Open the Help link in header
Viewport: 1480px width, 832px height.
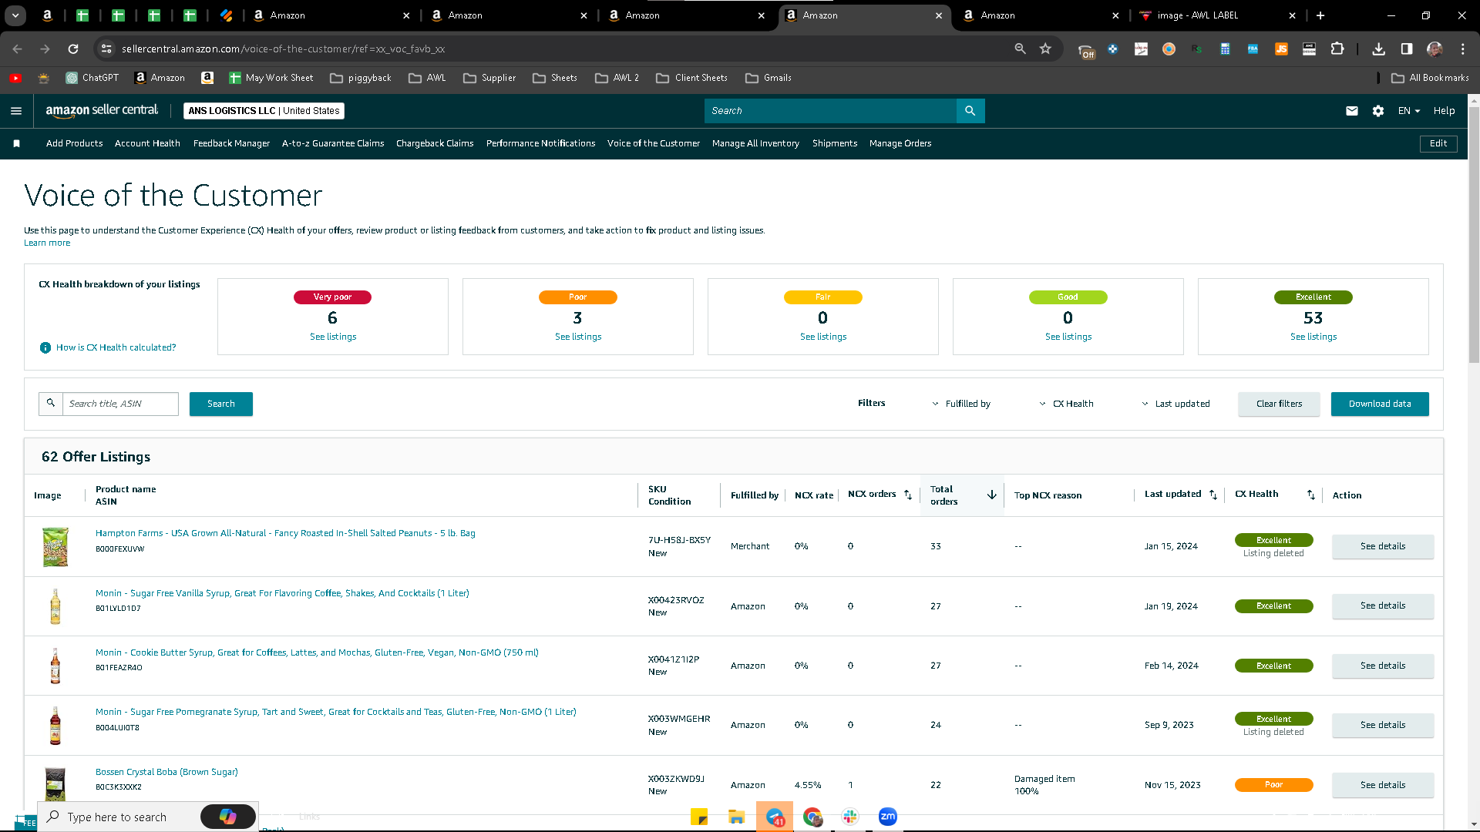1444,111
